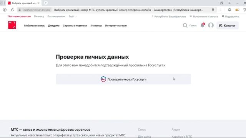This screenshot has height=138, width=246.
Task: Change region Республика Башкортостан
Action: (169, 16)
